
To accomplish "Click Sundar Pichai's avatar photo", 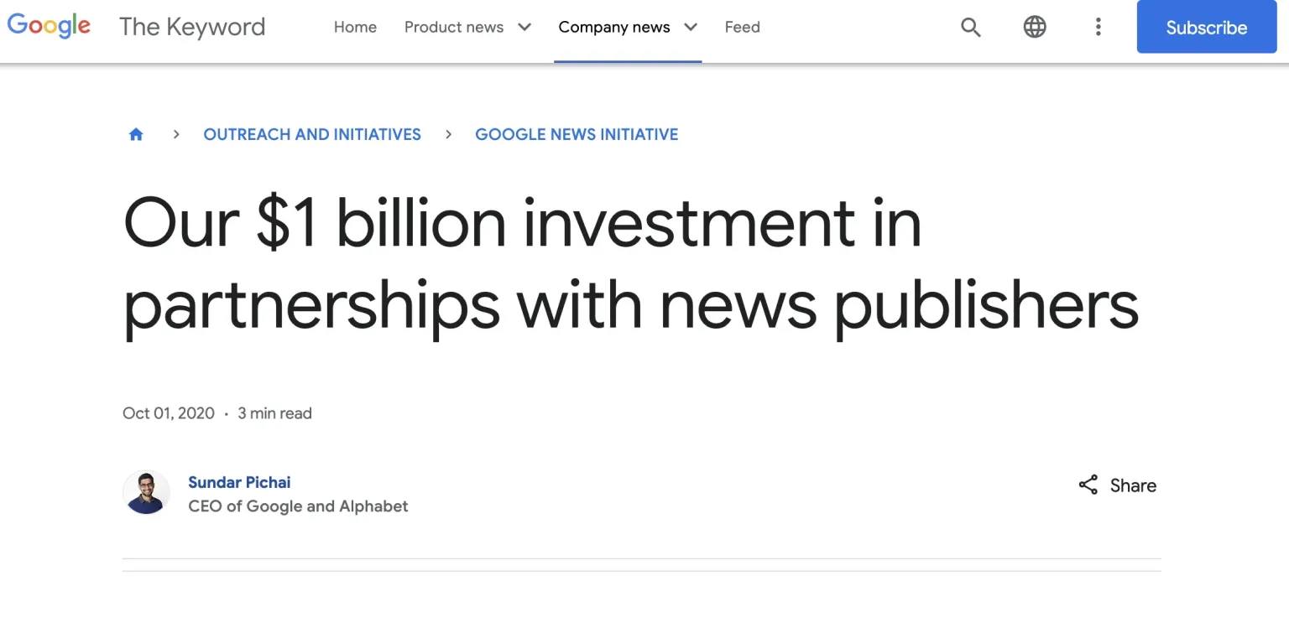I will (x=146, y=492).
